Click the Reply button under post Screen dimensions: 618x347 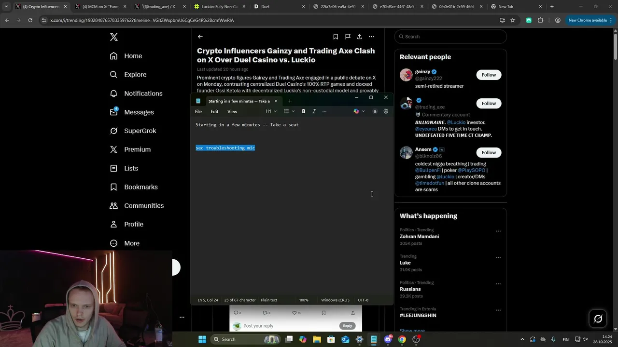click(x=347, y=326)
